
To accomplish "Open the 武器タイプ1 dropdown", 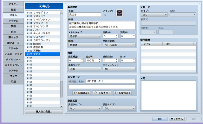I will click(85, 108).
